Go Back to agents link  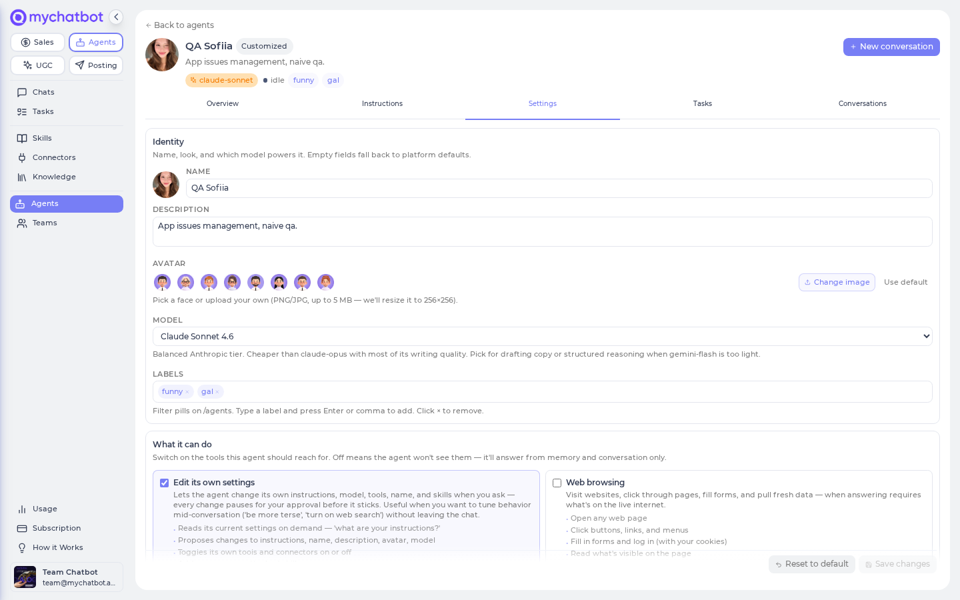(x=180, y=25)
